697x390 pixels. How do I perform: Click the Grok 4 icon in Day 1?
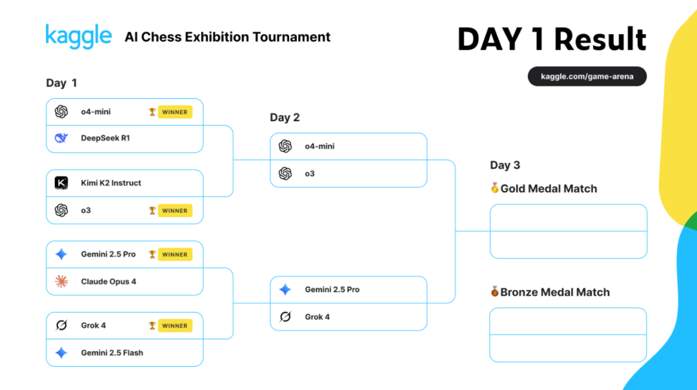click(x=61, y=325)
